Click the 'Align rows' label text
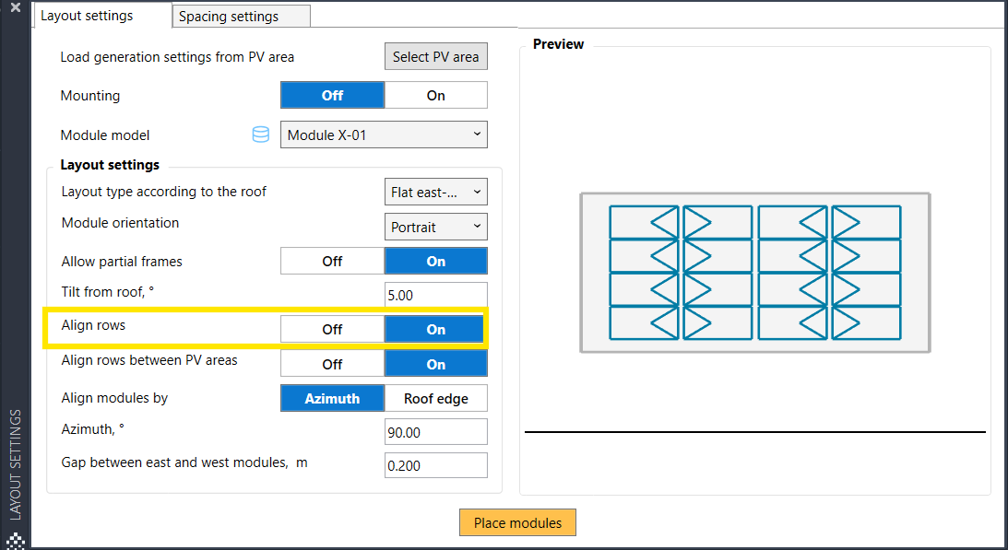Screen dimensions: 1008x550 pyautogui.click(x=93, y=325)
